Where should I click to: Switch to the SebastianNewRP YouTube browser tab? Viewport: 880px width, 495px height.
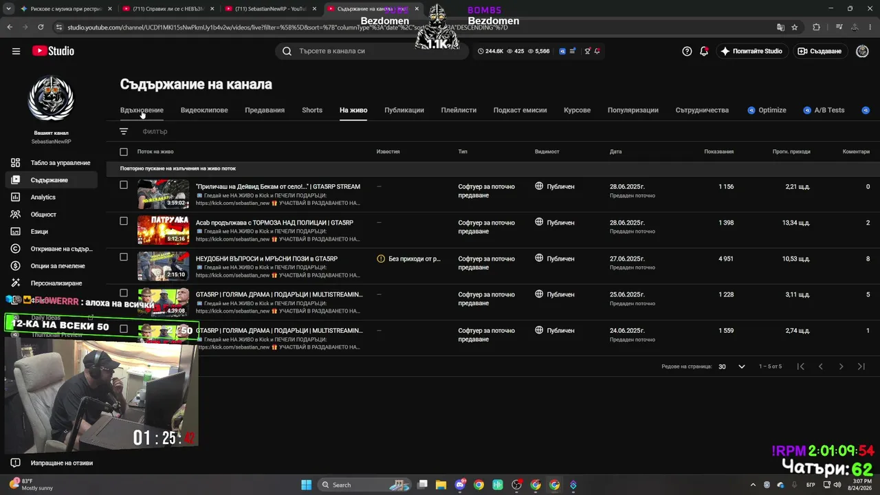point(271,8)
